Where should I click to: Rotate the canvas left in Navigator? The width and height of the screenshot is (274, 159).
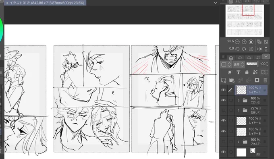point(237,49)
